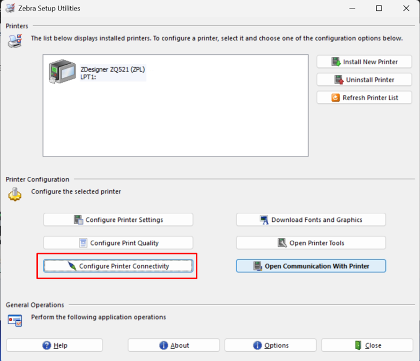Viewport: 420px width, 361px height.
Task: Click the Close button with door icon
Action: [x=367, y=345]
